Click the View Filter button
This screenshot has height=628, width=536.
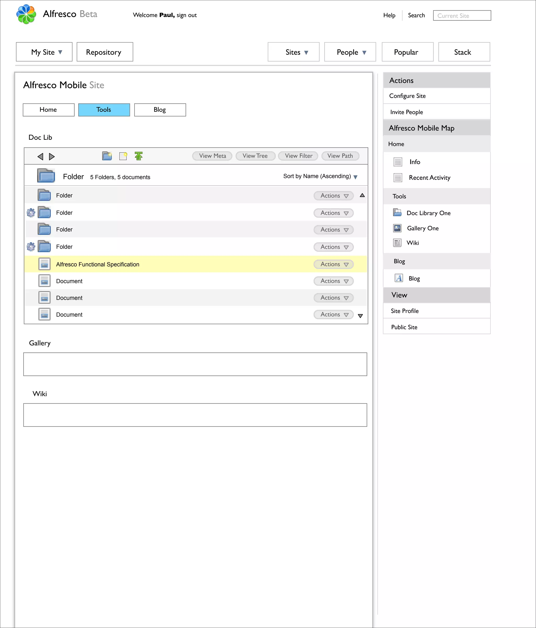[298, 156]
